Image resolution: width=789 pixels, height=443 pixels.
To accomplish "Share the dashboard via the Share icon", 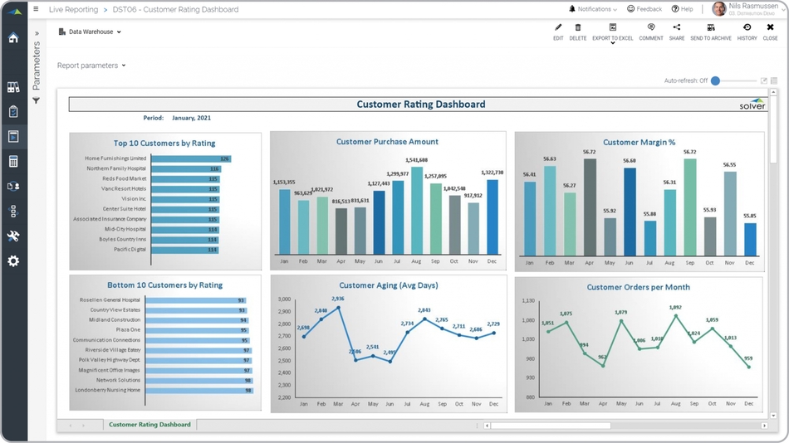I will [x=677, y=28].
